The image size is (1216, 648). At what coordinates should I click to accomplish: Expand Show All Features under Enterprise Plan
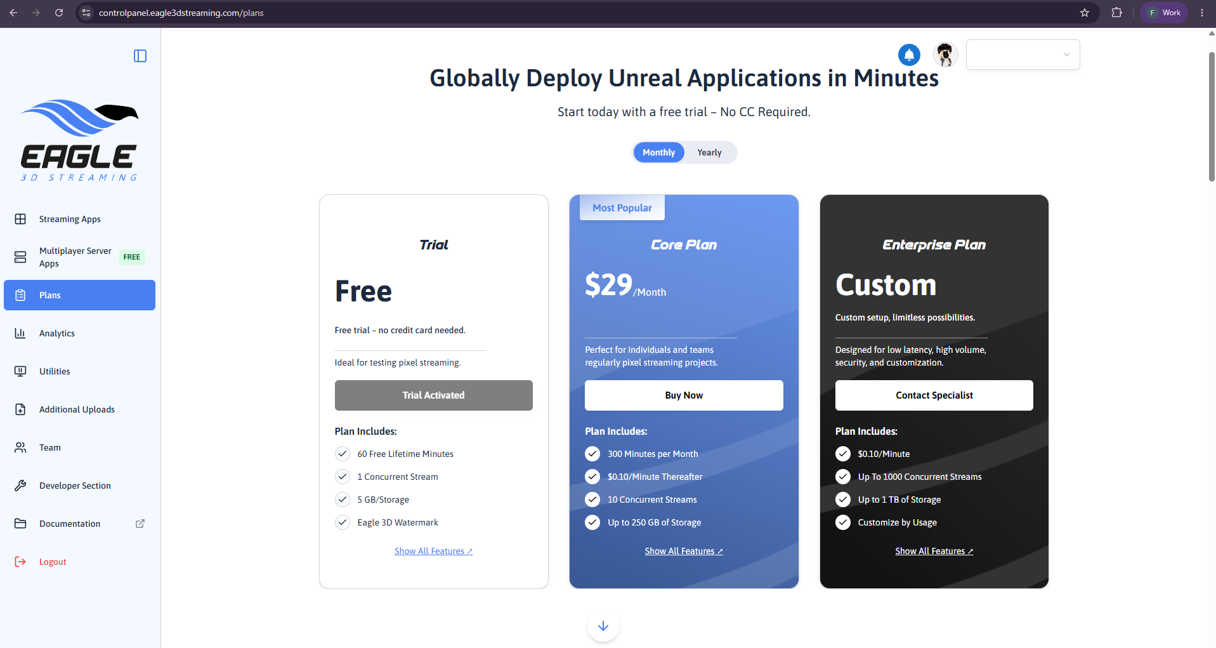point(934,551)
